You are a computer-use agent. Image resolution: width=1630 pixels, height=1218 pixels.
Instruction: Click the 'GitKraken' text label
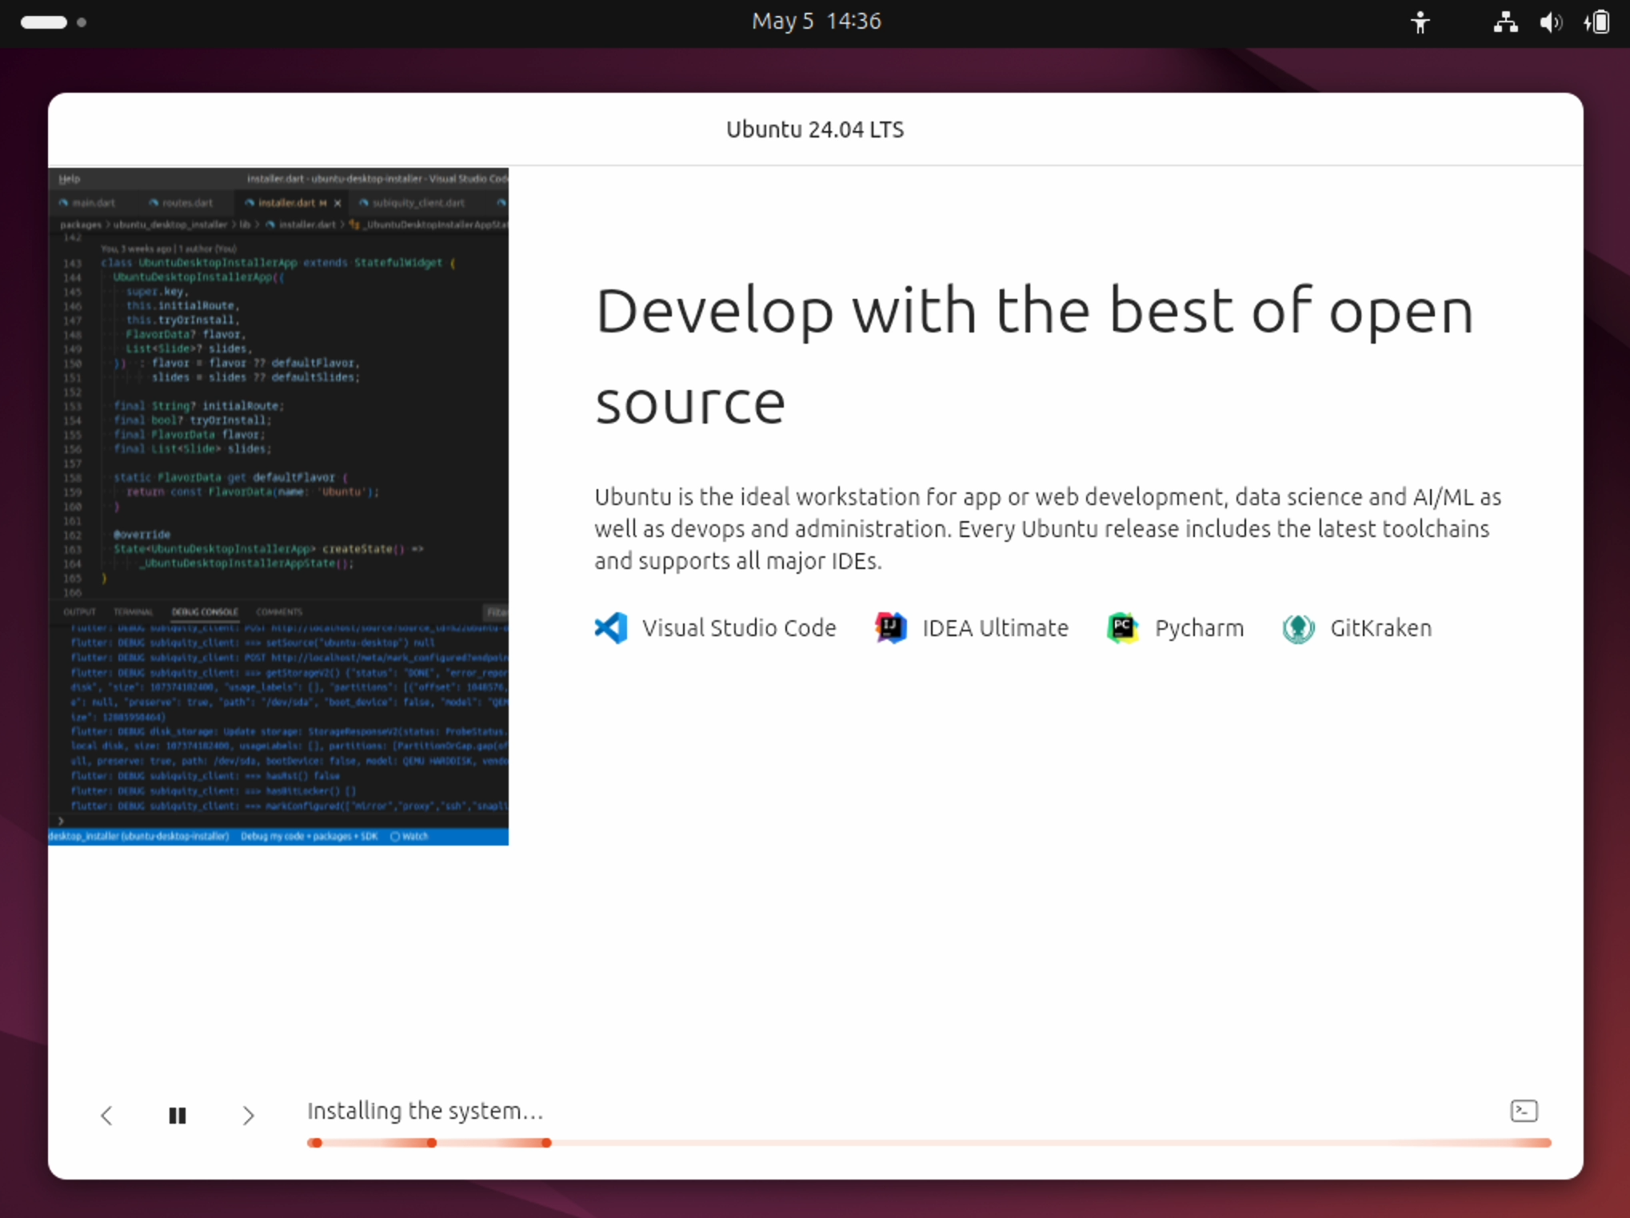pyautogui.click(x=1380, y=628)
